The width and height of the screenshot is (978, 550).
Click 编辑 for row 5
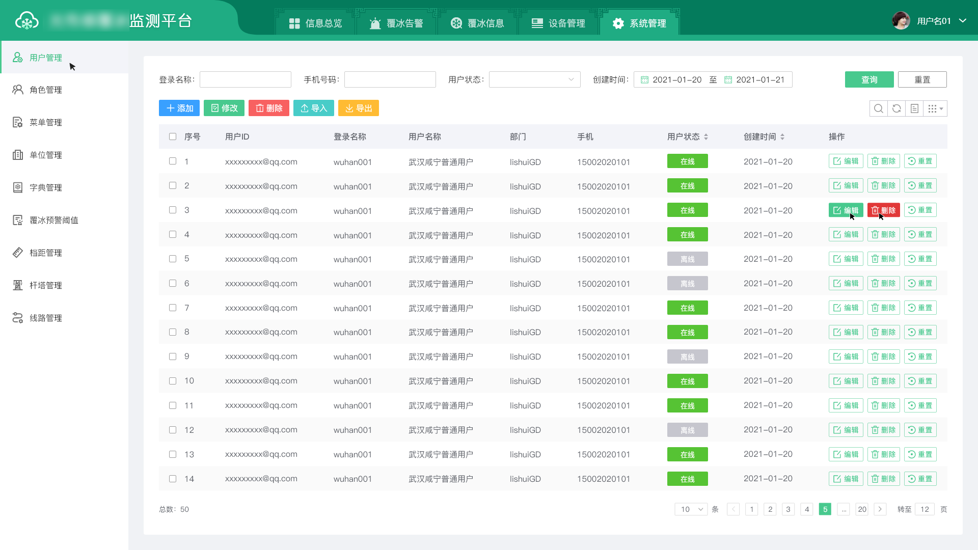[x=846, y=259]
